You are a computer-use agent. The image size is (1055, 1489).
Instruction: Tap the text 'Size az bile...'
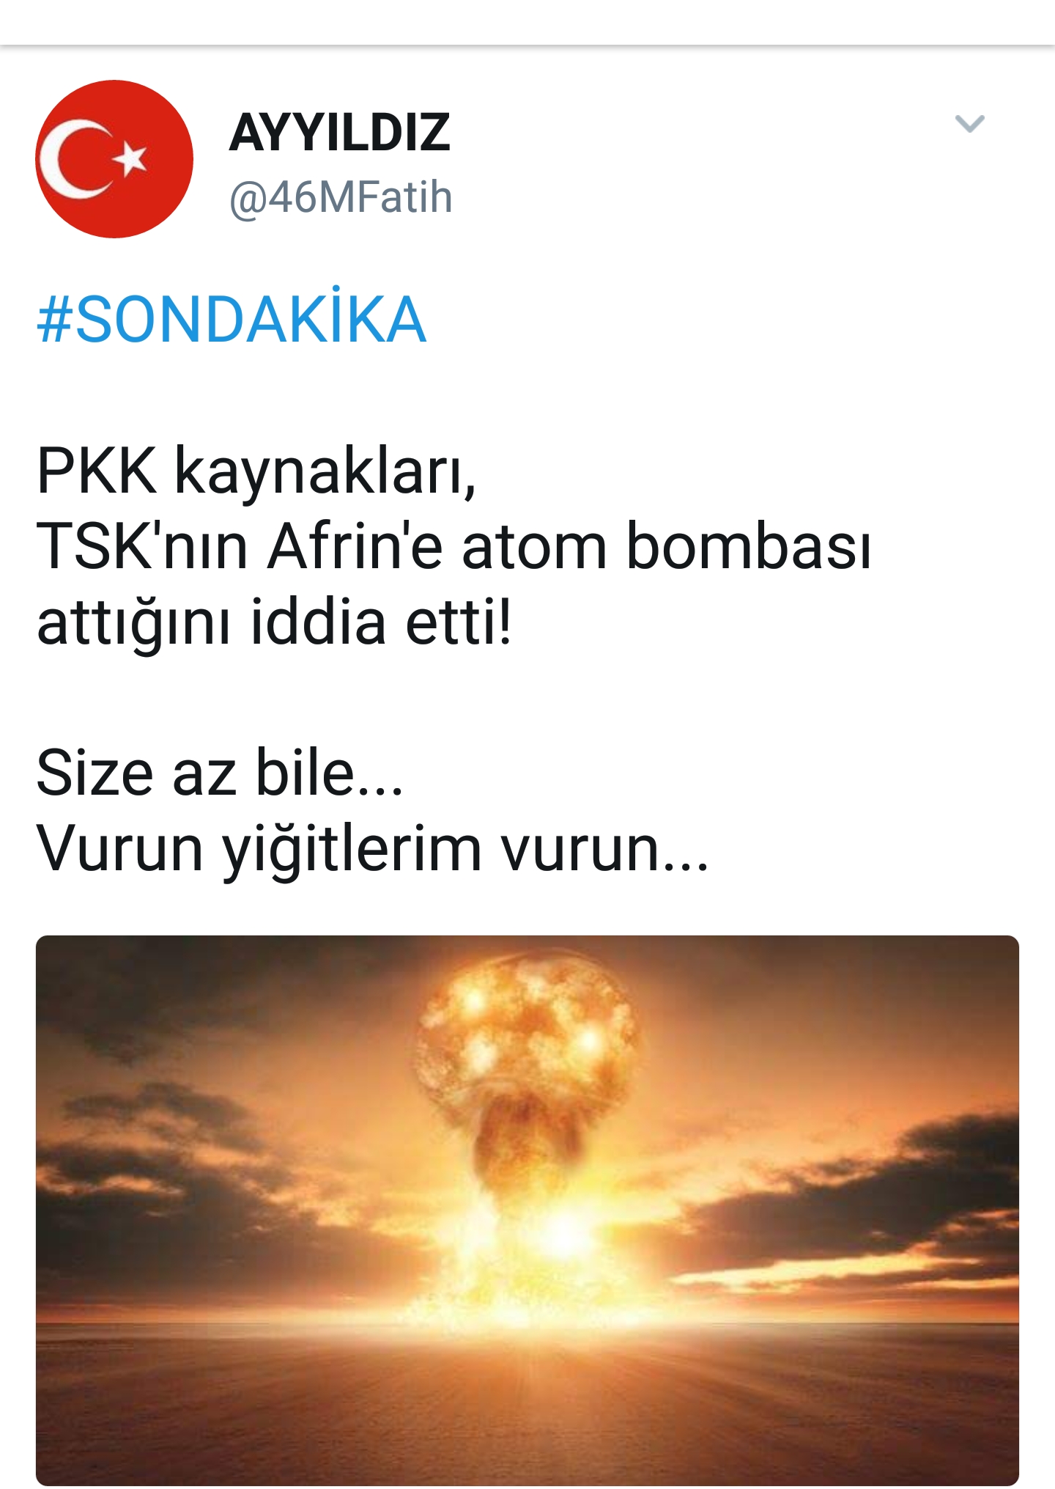[220, 773]
